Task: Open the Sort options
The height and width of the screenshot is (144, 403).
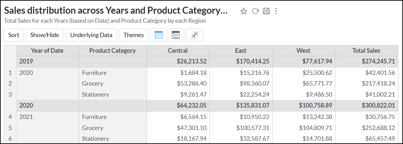Action: point(14,35)
